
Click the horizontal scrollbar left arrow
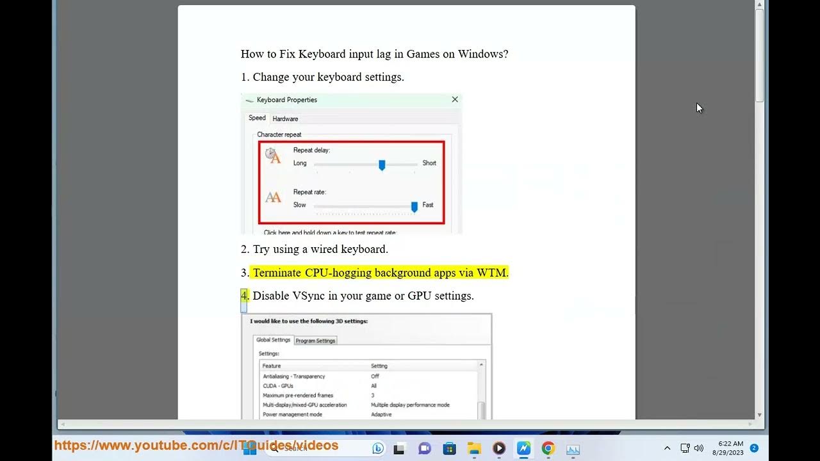point(62,424)
